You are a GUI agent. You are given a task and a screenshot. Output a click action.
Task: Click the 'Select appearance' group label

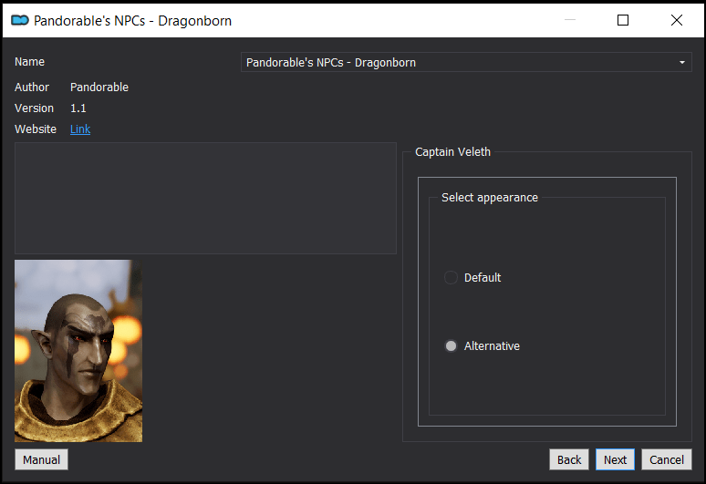pyautogui.click(x=490, y=198)
